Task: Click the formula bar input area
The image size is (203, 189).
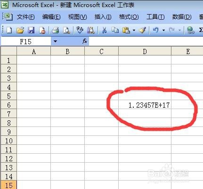Action: click(x=146, y=41)
